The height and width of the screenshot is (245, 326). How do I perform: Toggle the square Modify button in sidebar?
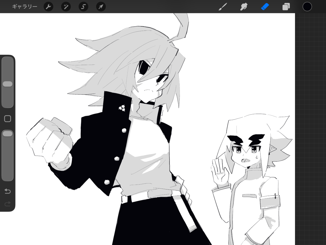click(8, 119)
